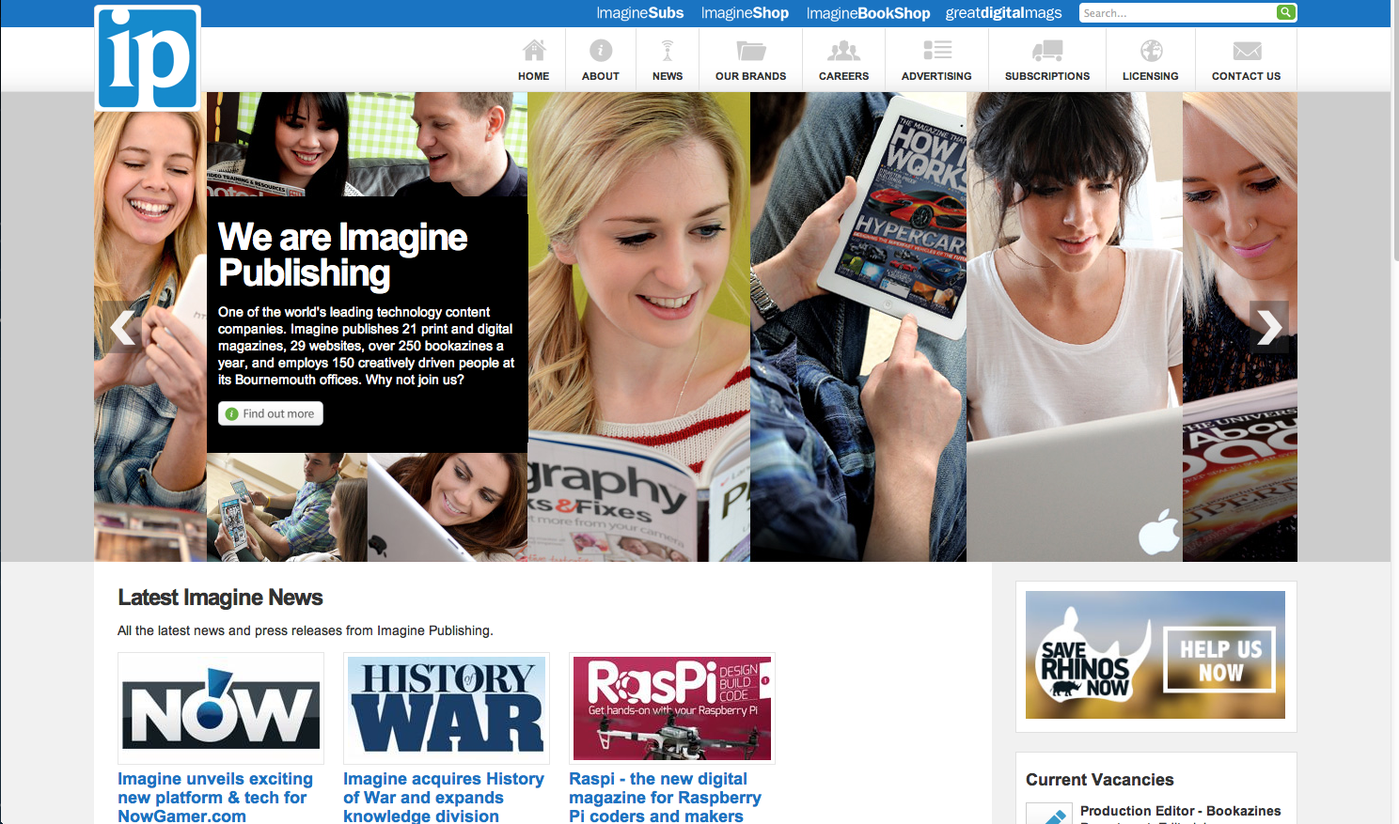Viewport: 1399px width, 824px height.
Task: Visit the greatdigitalmags link
Action: (1003, 13)
